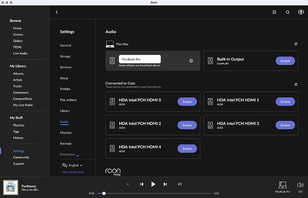308x198 pixels.
Task: Open General settings tab
Action: tap(66, 46)
